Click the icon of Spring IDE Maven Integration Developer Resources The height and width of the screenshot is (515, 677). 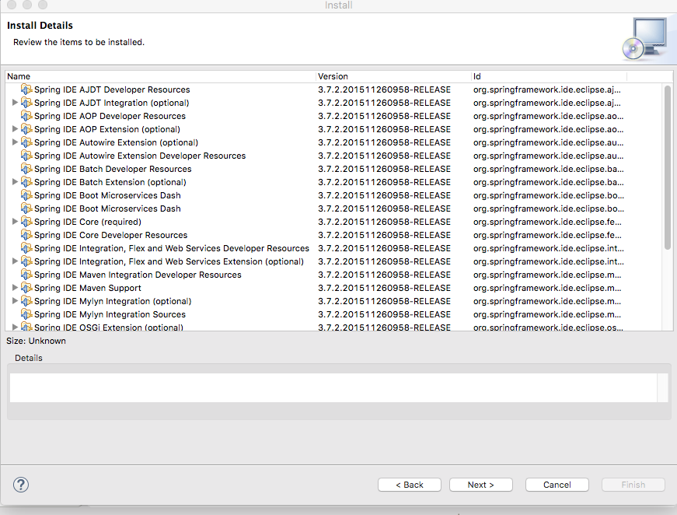(x=26, y=275)
